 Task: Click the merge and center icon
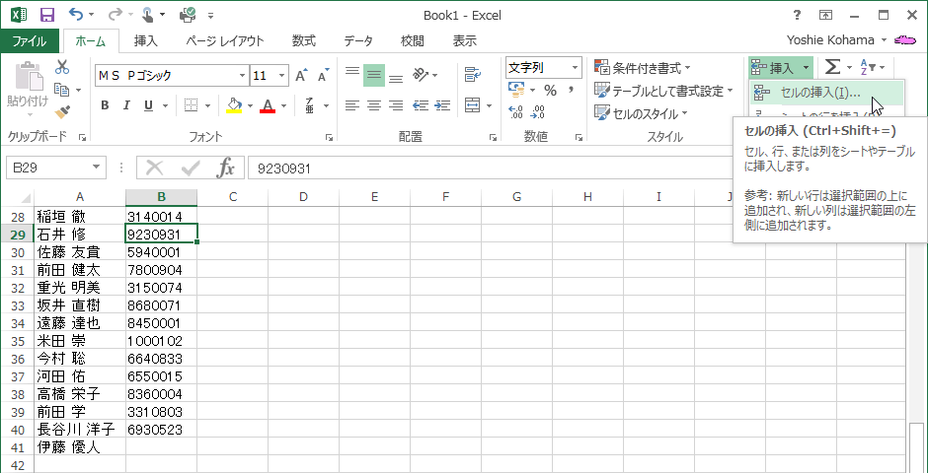pos(472,105)
